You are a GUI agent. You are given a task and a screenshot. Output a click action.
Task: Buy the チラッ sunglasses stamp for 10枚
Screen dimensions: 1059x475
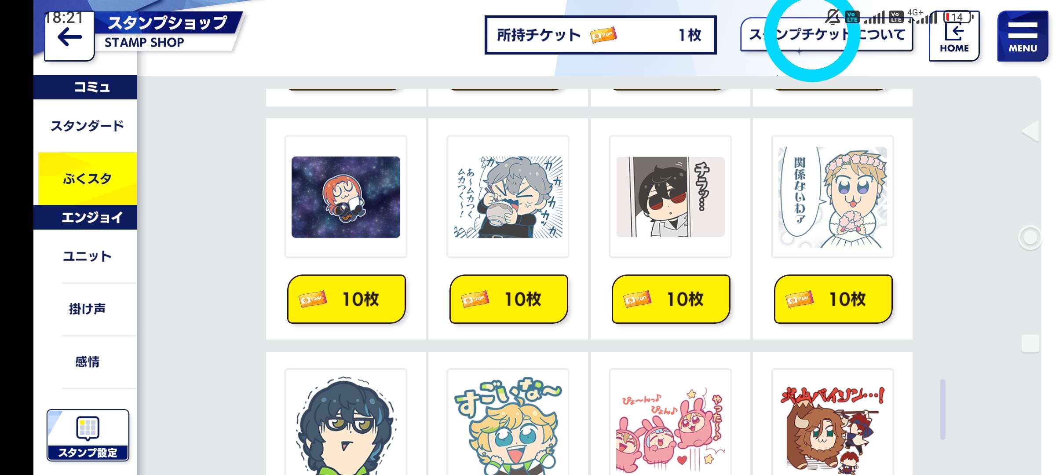[x=671, y=299]
